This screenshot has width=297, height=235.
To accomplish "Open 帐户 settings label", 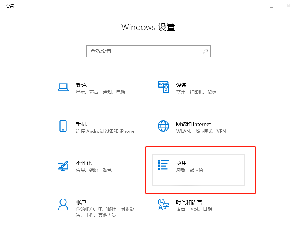I will (81, 202).
